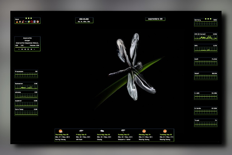Click Monday Sep 24 sunny weather icon
This screenshot has width=232, height=155.
click(x=144, y=131)
